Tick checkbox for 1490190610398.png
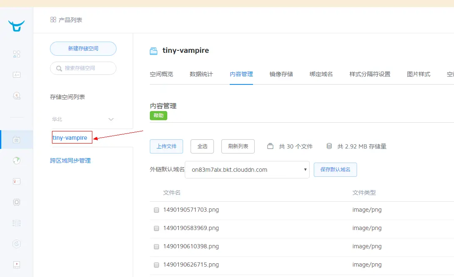 156,246
